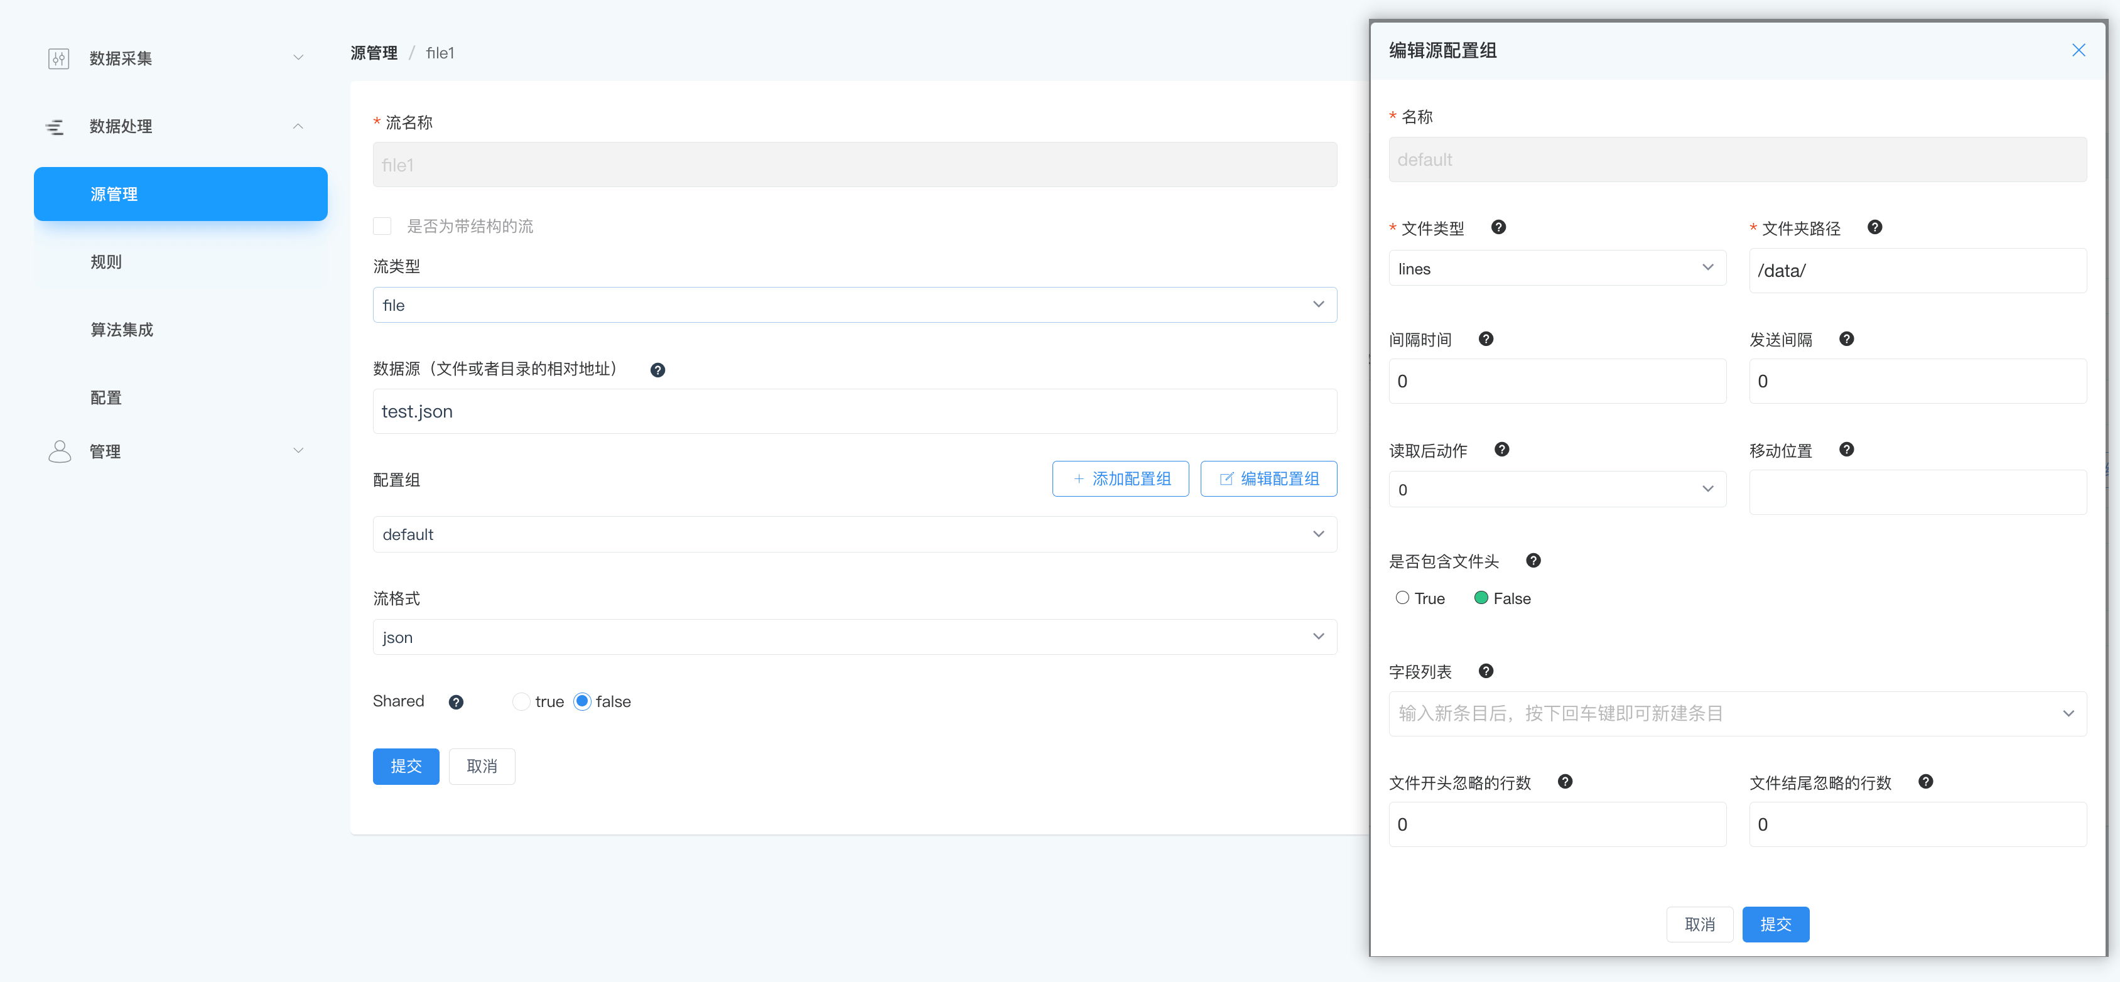Select True for 是否包含文件头

click(x=1402, y=598)
